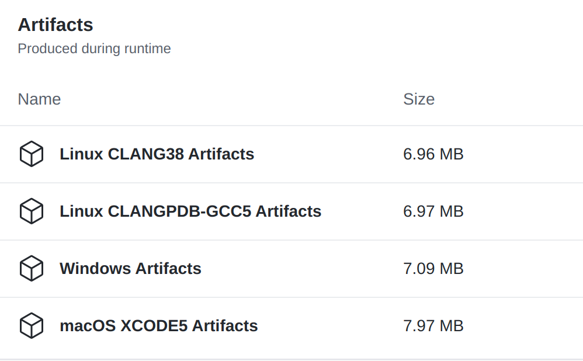The height and width of the screenshot is (361, 583).
Task: Click the divider below macOS XCODE5 row
Action: coord(291,359)
